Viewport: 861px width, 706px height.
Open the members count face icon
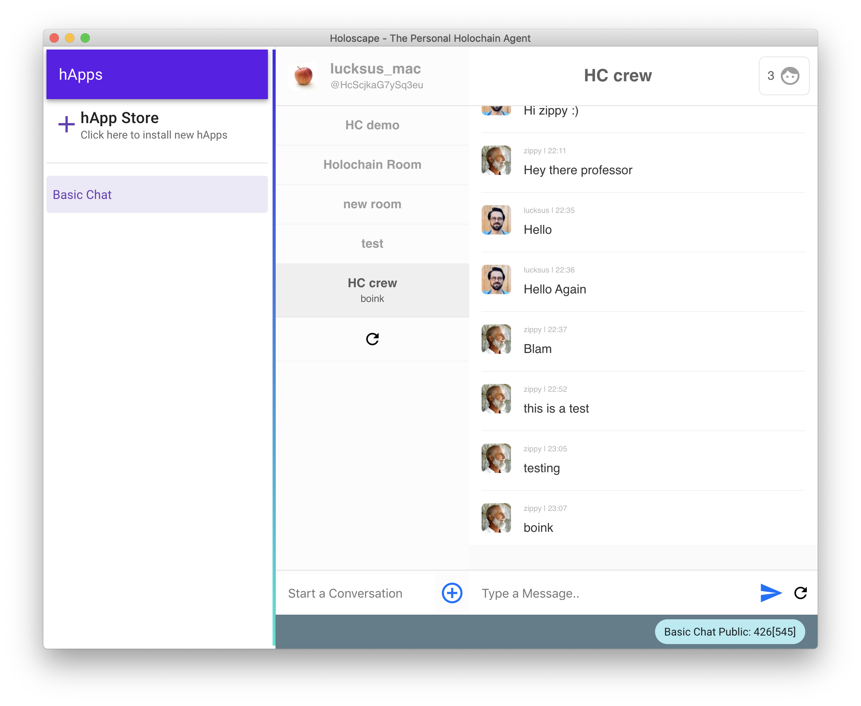coord(789,75)
